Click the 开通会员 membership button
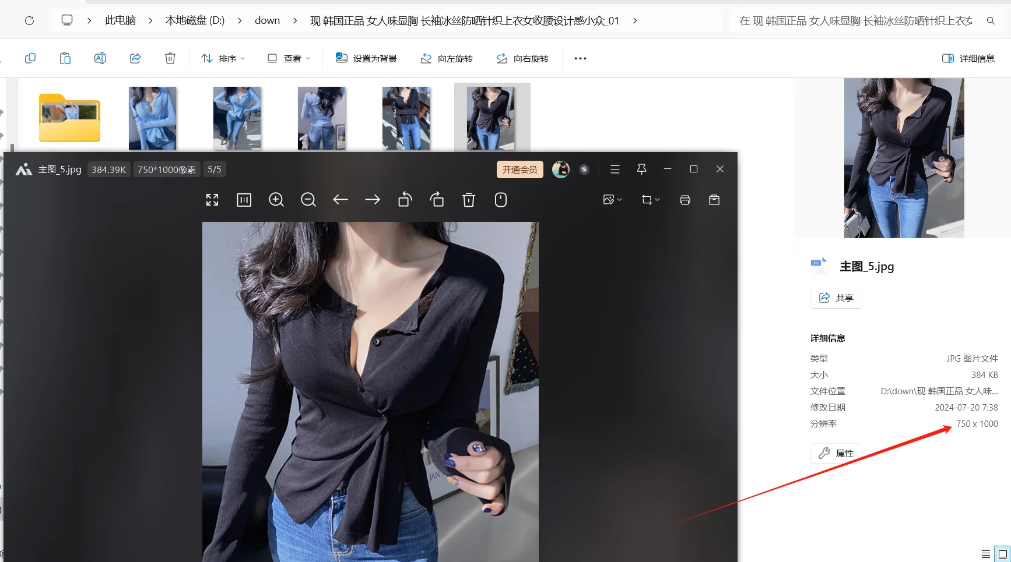 (x=519, y=169)
